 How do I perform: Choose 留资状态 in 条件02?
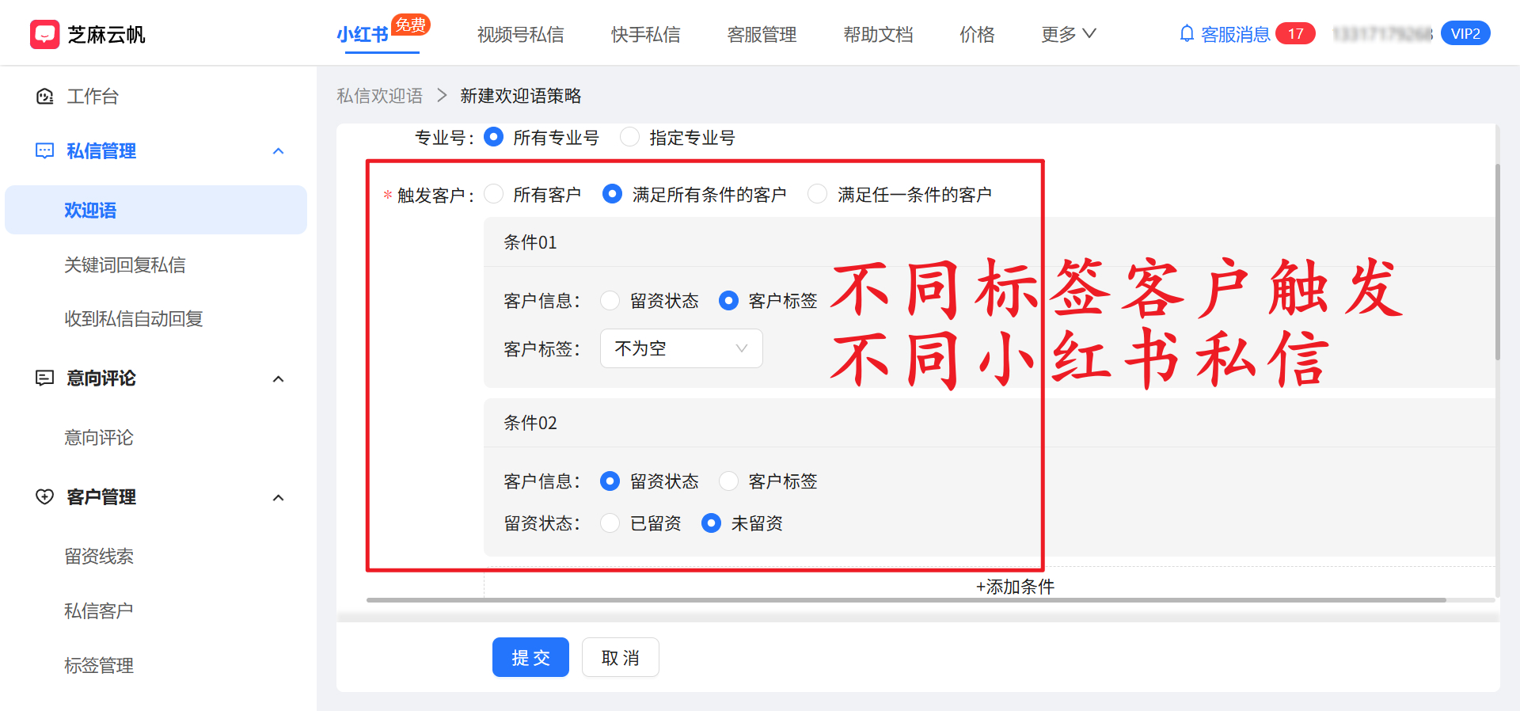(610, 481)
